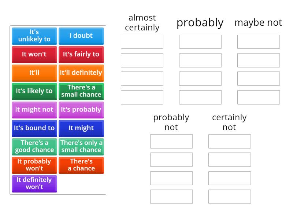This screenshot has height=220, width=293.
Task: Select the "It's unlikely to" tile
Action: pyautogui.click(x=34, y=36)
